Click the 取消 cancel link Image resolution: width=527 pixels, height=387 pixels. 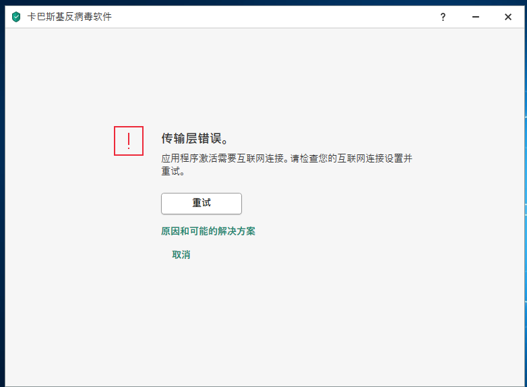pos(181,255)
